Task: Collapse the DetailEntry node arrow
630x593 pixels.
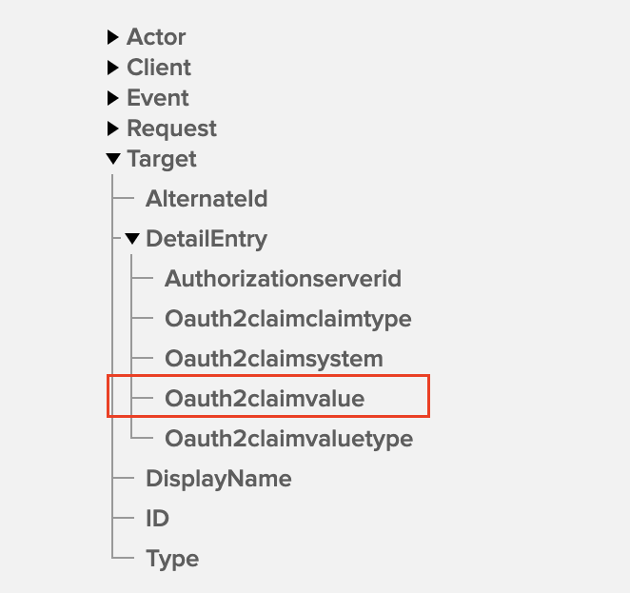Action: [x=132, y=239]
